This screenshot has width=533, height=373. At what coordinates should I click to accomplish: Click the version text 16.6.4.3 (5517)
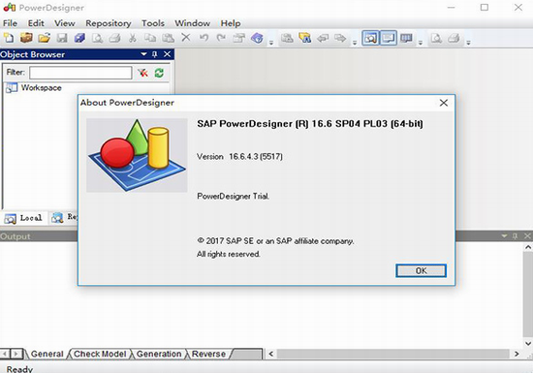(256, 157)
